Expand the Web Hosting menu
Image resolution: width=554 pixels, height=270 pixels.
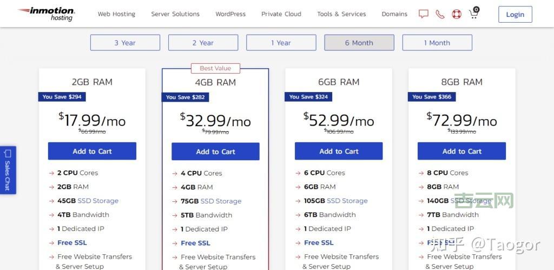coord(116,14)
